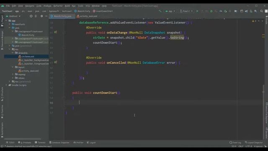Switch to the activity_main.xml editor tab
The image size is (268, 151).
tap(87, 16)
